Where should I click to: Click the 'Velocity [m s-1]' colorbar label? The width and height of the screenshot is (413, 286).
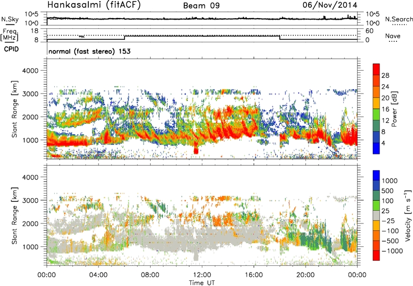[408, 215]
